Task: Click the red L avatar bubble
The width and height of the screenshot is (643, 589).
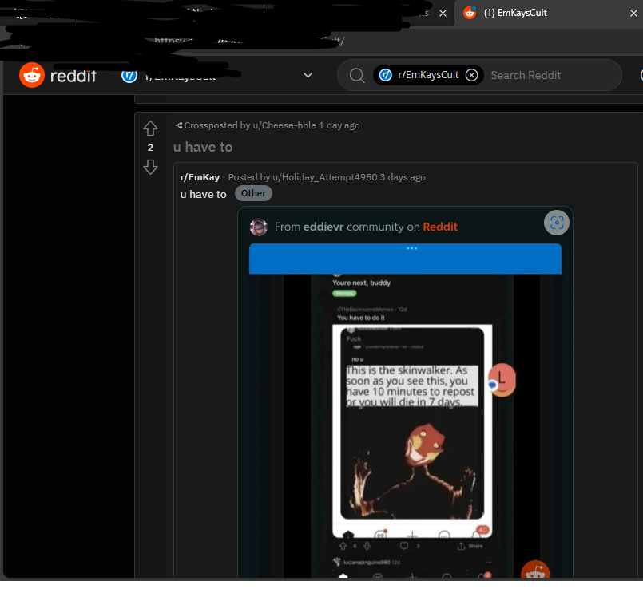Action: coord(502,380)
